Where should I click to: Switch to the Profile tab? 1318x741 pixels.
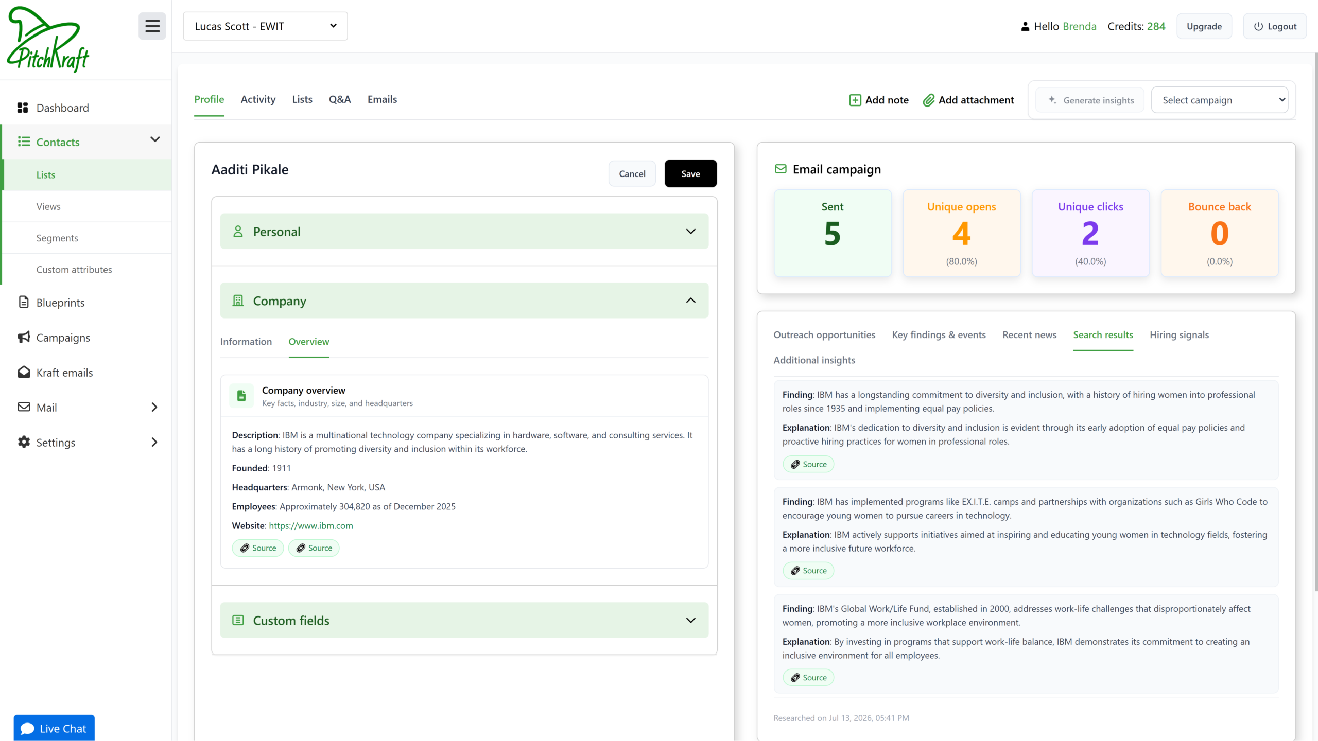point(209,99)
